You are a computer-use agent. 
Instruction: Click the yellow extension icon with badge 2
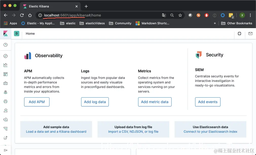[231, 16]
